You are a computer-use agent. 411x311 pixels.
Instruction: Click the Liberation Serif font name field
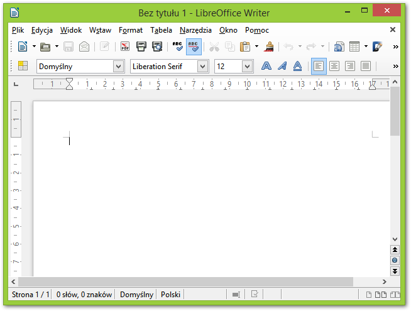pyautogui.click(x=164, y=67)
